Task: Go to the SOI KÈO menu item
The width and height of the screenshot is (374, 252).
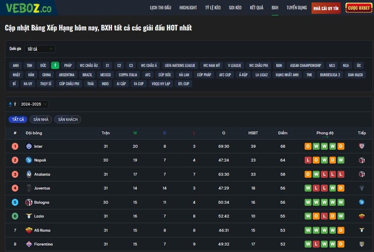Action: (x=235, y=8)
